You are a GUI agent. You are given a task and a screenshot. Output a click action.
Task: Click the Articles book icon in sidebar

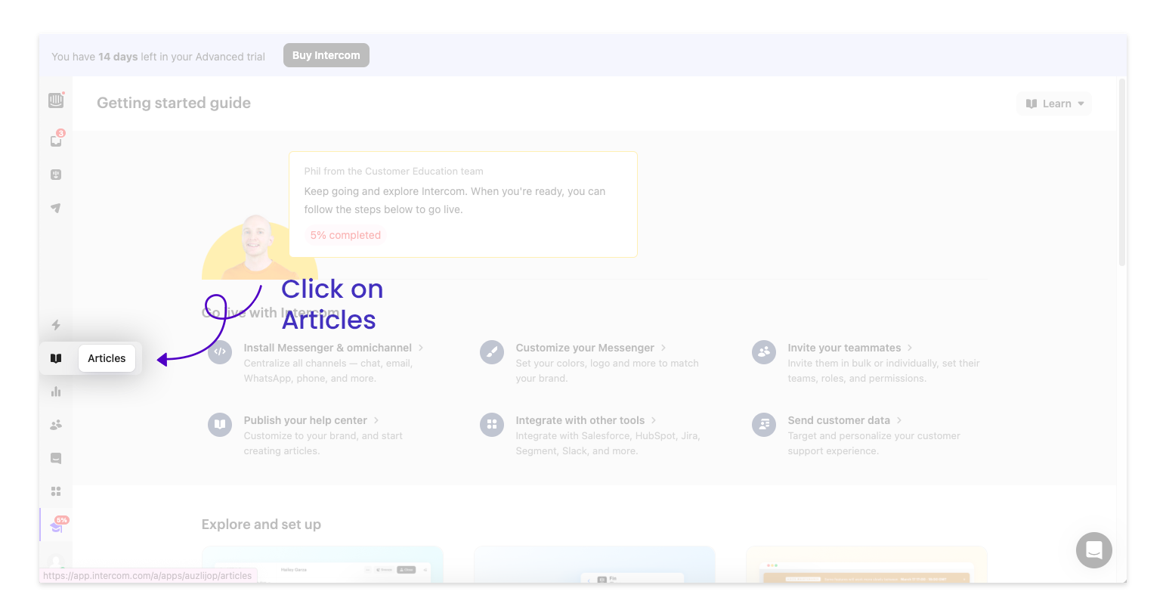[56, 358]
